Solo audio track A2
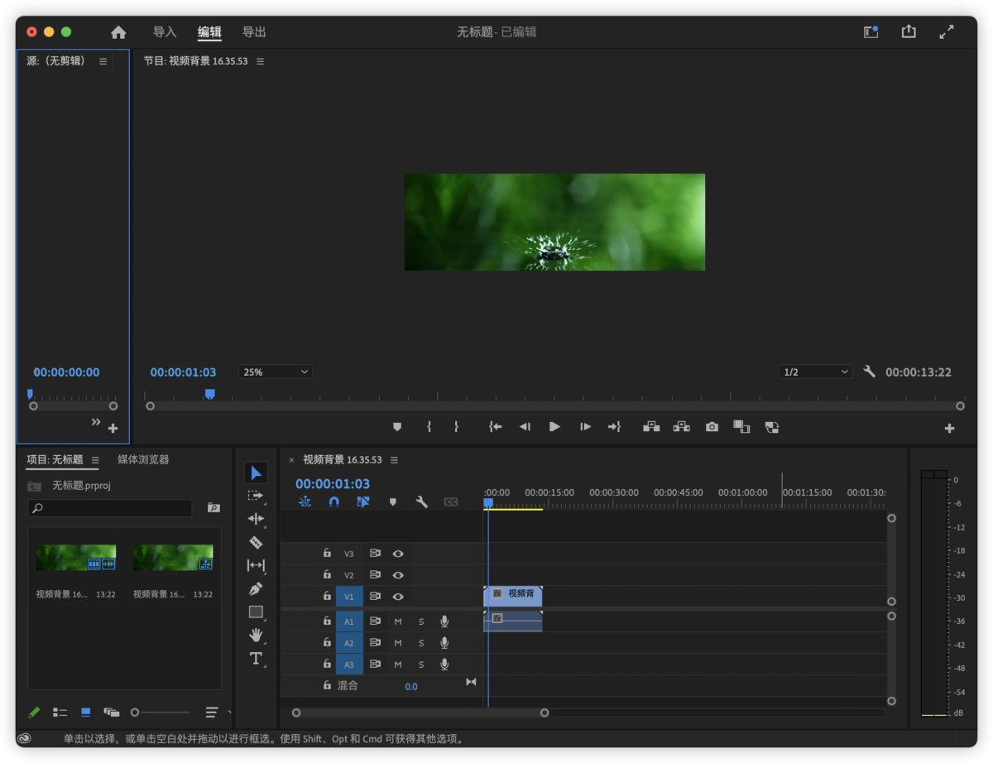Screen dimensions: 993x763 coord(420,642)
